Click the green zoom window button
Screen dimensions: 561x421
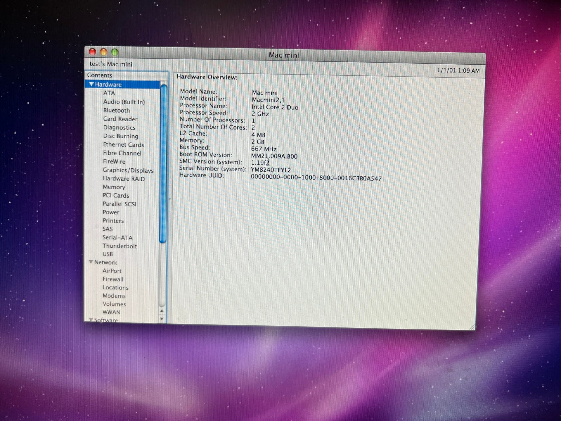click(115, 52)
